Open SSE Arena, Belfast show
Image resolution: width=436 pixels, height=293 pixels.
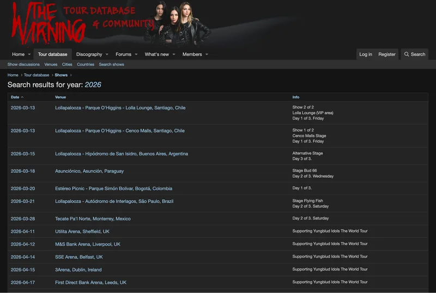pos(78,257)
